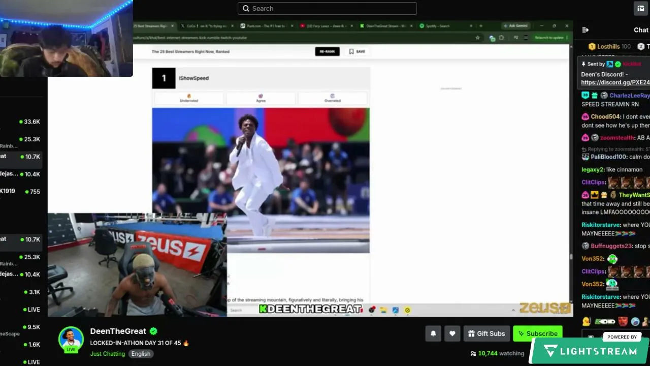Click the DeenTheGreat channel name
The width and height of the screenshot is (650, 366).
pyautogui.click(x=118, y=331)
